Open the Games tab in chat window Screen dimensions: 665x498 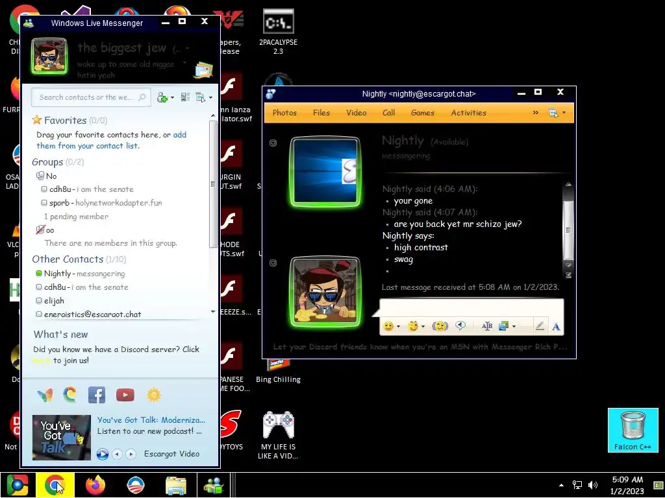(x=422, y=113)
